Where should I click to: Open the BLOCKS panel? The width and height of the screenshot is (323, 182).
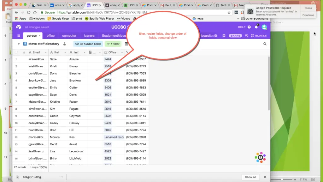click(259, 36)
